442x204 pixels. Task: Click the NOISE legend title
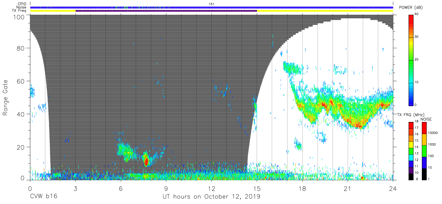(x=426, y=119)
